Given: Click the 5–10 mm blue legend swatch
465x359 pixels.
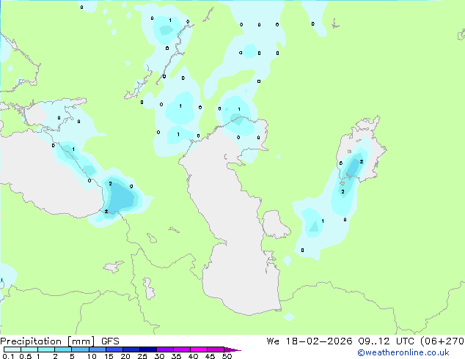Looking at the screenshot, I should tap(81, 349).
